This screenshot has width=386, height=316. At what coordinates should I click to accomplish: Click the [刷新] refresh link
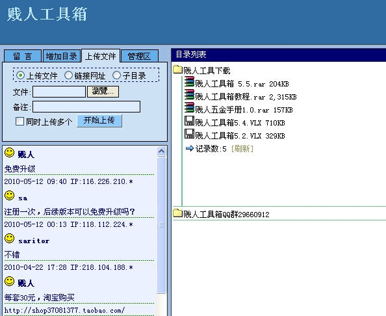242,148
